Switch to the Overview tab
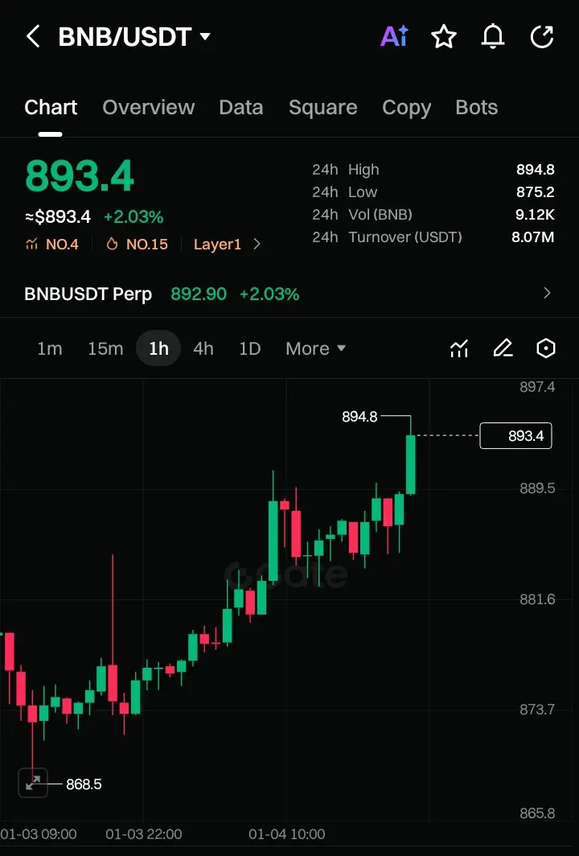Viewport: 579px width, 856px height. pos(149,108)
